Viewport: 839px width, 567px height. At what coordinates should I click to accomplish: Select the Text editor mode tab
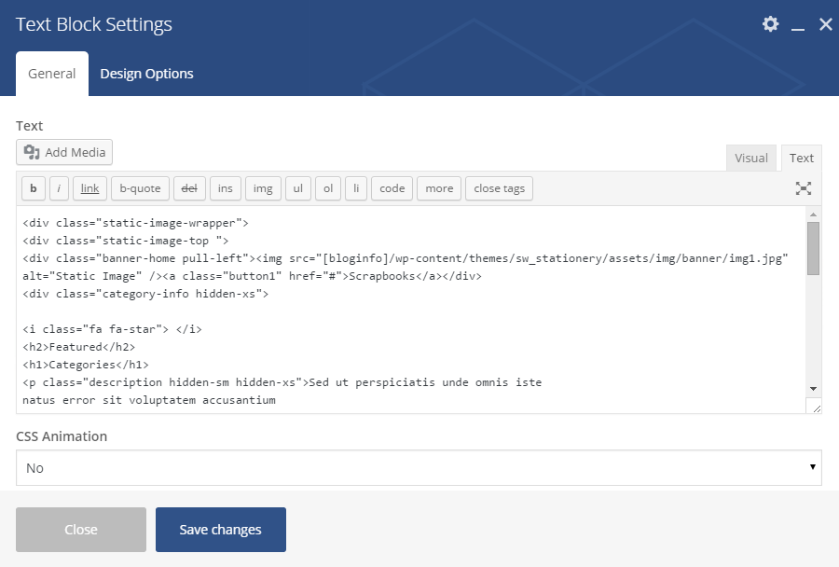(x=801, y=158)
